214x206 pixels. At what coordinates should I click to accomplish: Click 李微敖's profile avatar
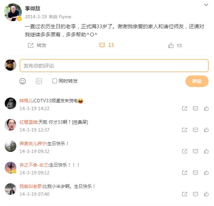[13, 13]
